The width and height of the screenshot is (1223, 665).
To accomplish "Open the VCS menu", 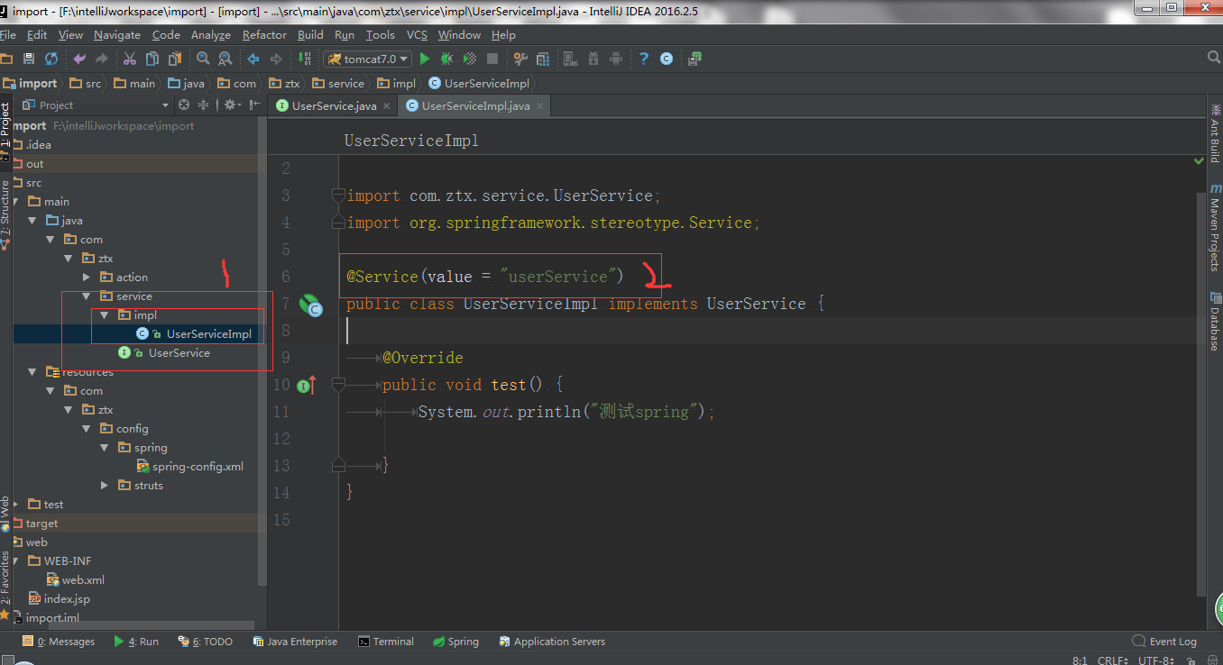I will tap(417, 35).
